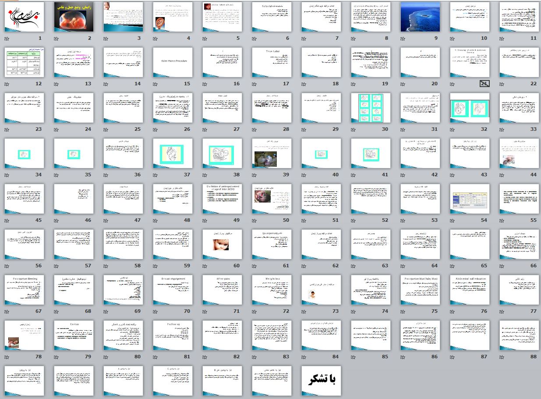
Task: Select the calligraphy opening slide 1
Action: pos(24,17)
